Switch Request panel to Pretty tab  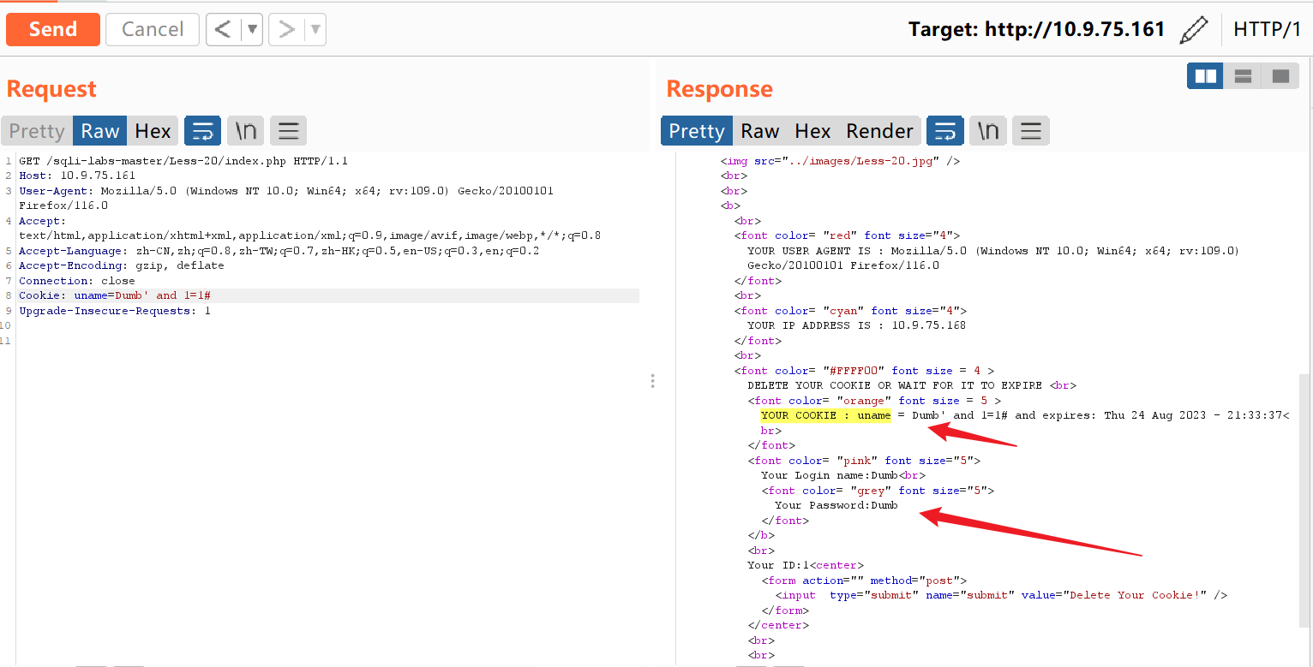(37, 131)
